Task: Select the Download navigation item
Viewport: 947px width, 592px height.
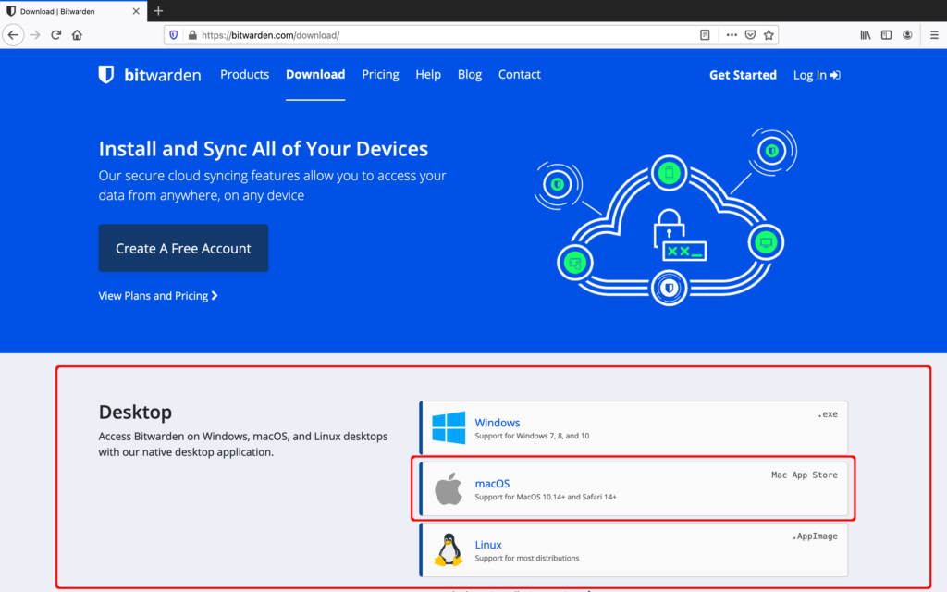Action: click(315, 74)
